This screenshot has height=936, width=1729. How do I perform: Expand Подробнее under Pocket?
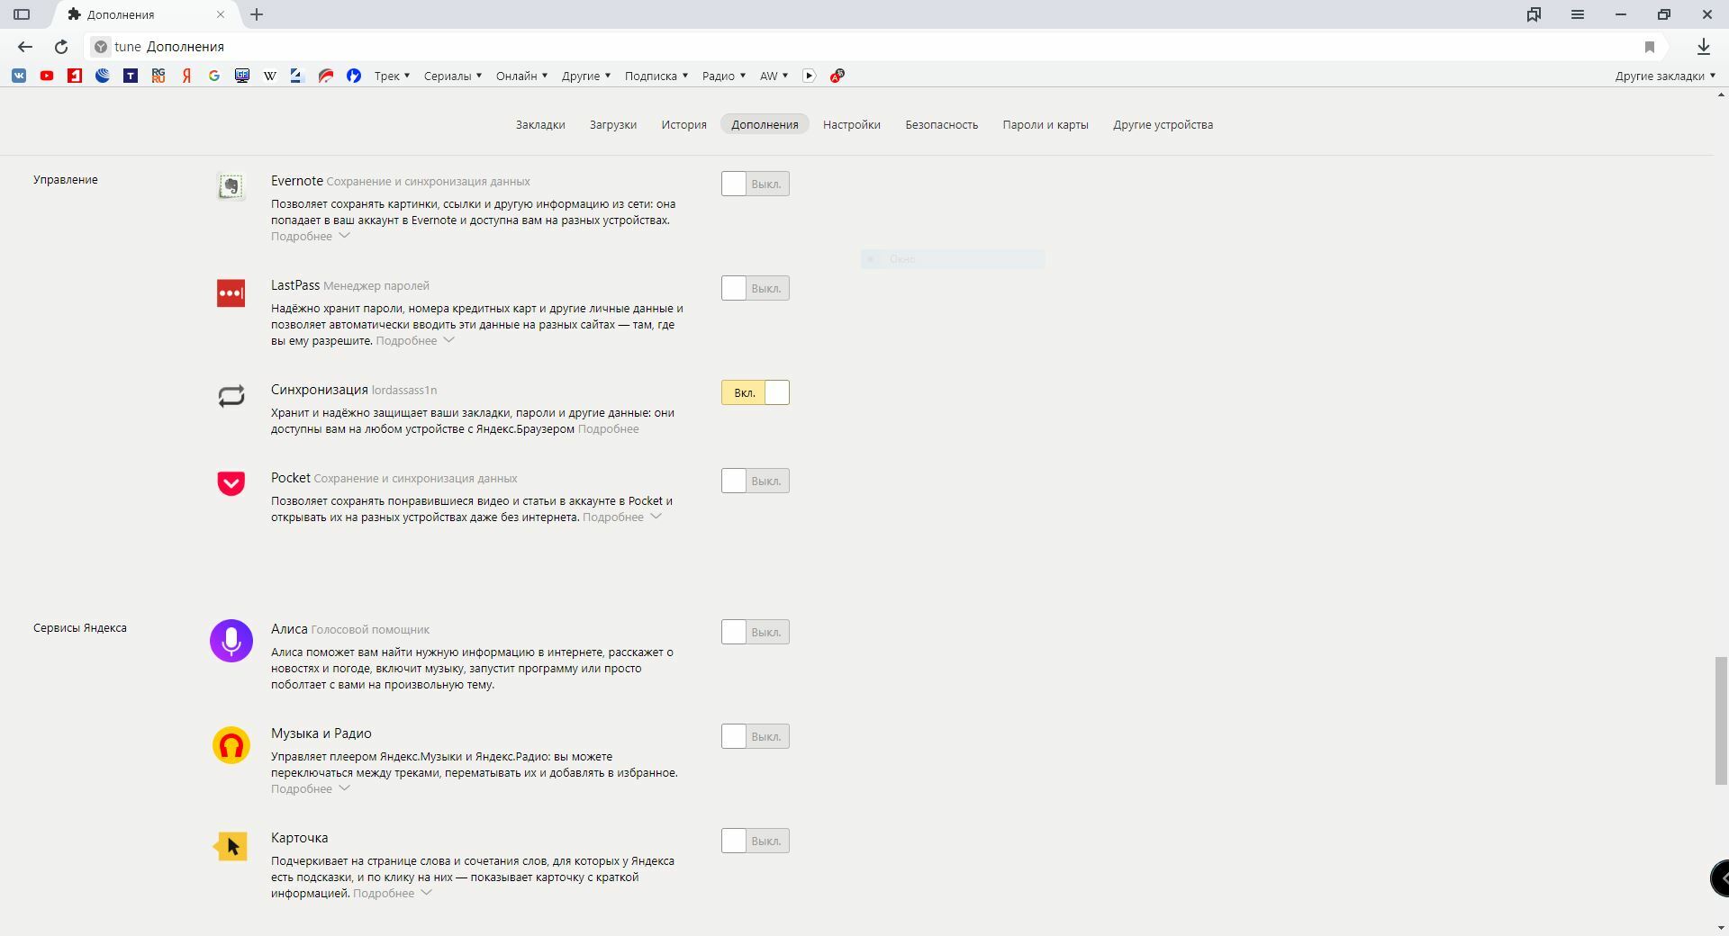point(622,517)
